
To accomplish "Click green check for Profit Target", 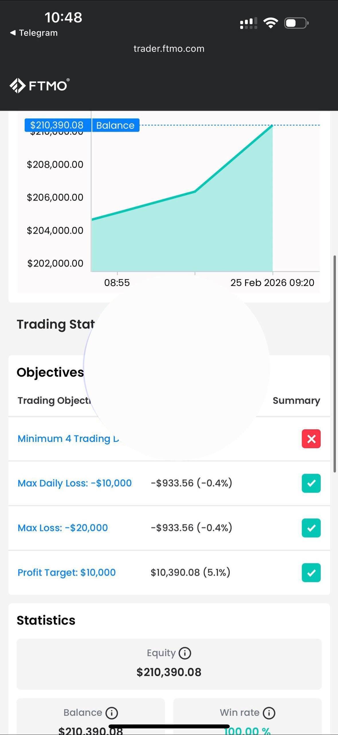I will click(x=311, y=572).
